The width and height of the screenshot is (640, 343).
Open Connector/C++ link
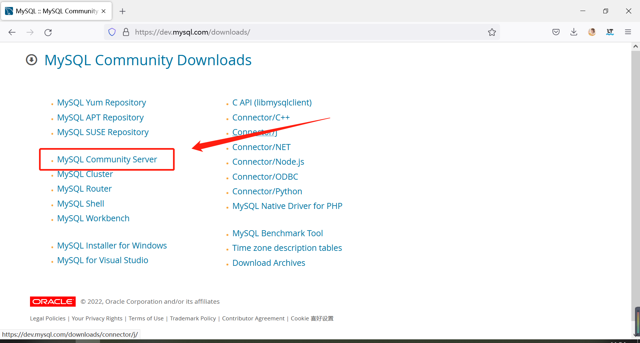click(261, 117)
